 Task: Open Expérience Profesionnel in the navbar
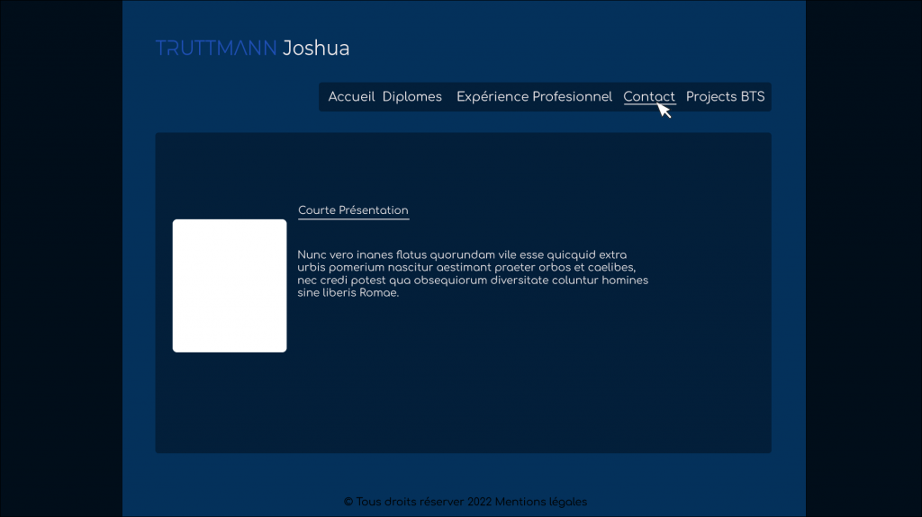[x=534, y=97]
